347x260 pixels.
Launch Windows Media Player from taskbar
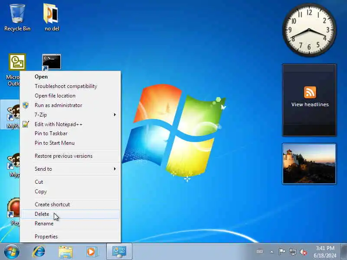tap(92, 252)
